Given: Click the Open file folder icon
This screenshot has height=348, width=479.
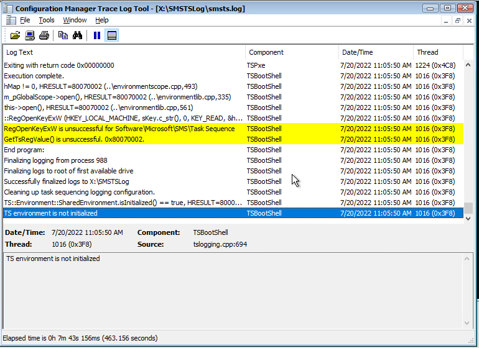Looking at the screenshot, I should point(15,35).
